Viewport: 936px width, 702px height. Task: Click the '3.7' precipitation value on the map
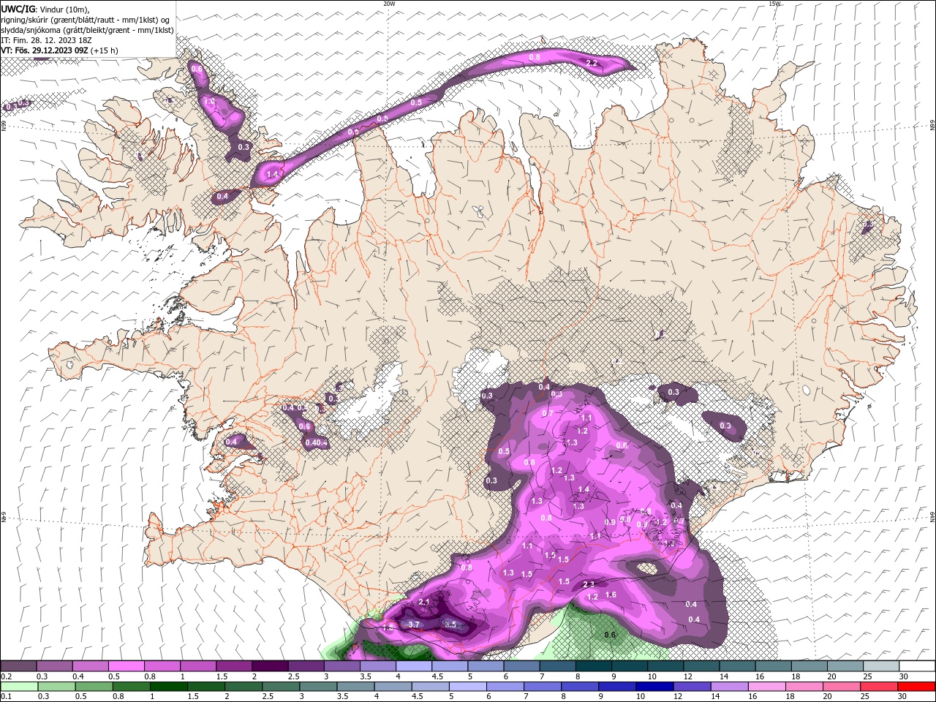click(414, 624)
